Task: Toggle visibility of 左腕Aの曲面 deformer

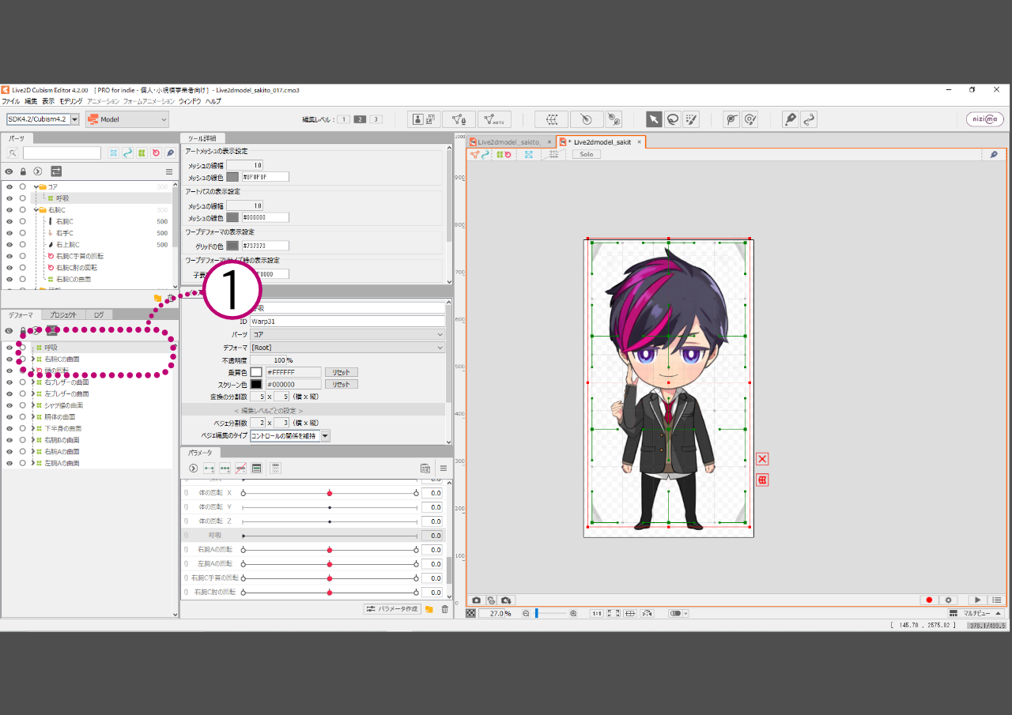Action: point(9,463)
